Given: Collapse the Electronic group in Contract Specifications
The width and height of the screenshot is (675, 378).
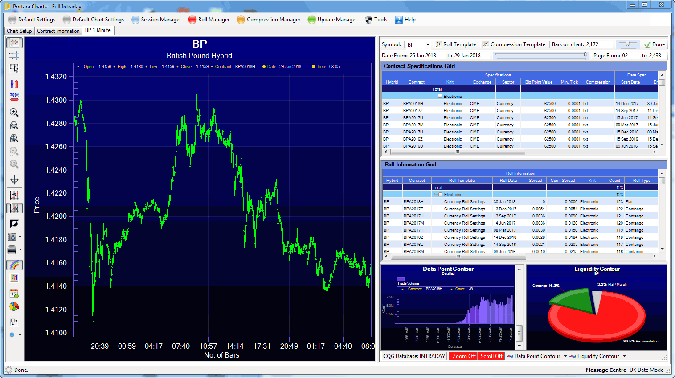Looking at the screenshot, I should coord(440,96).
